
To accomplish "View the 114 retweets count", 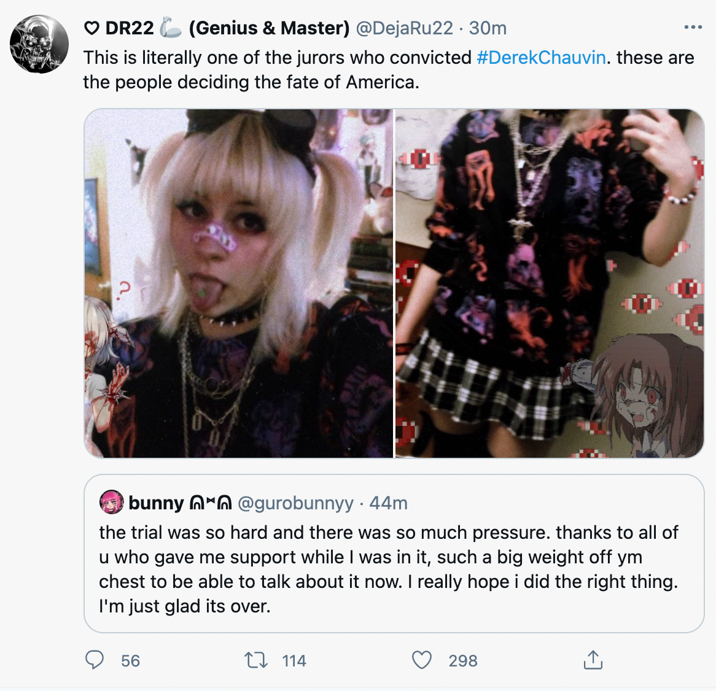I will [x=294, y=661].
